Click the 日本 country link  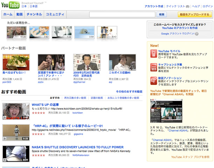click(24, 6)
